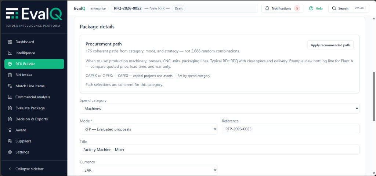376x176 pixels.
Task: Click the '176 coherent paths' line
Action: click(x=163, y=51)
